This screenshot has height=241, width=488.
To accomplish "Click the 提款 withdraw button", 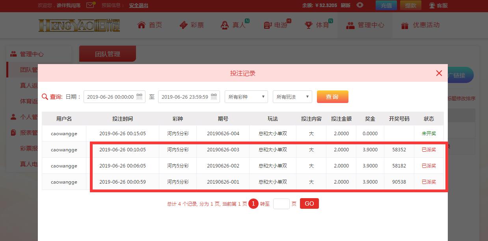I will [x=411, y=6].
